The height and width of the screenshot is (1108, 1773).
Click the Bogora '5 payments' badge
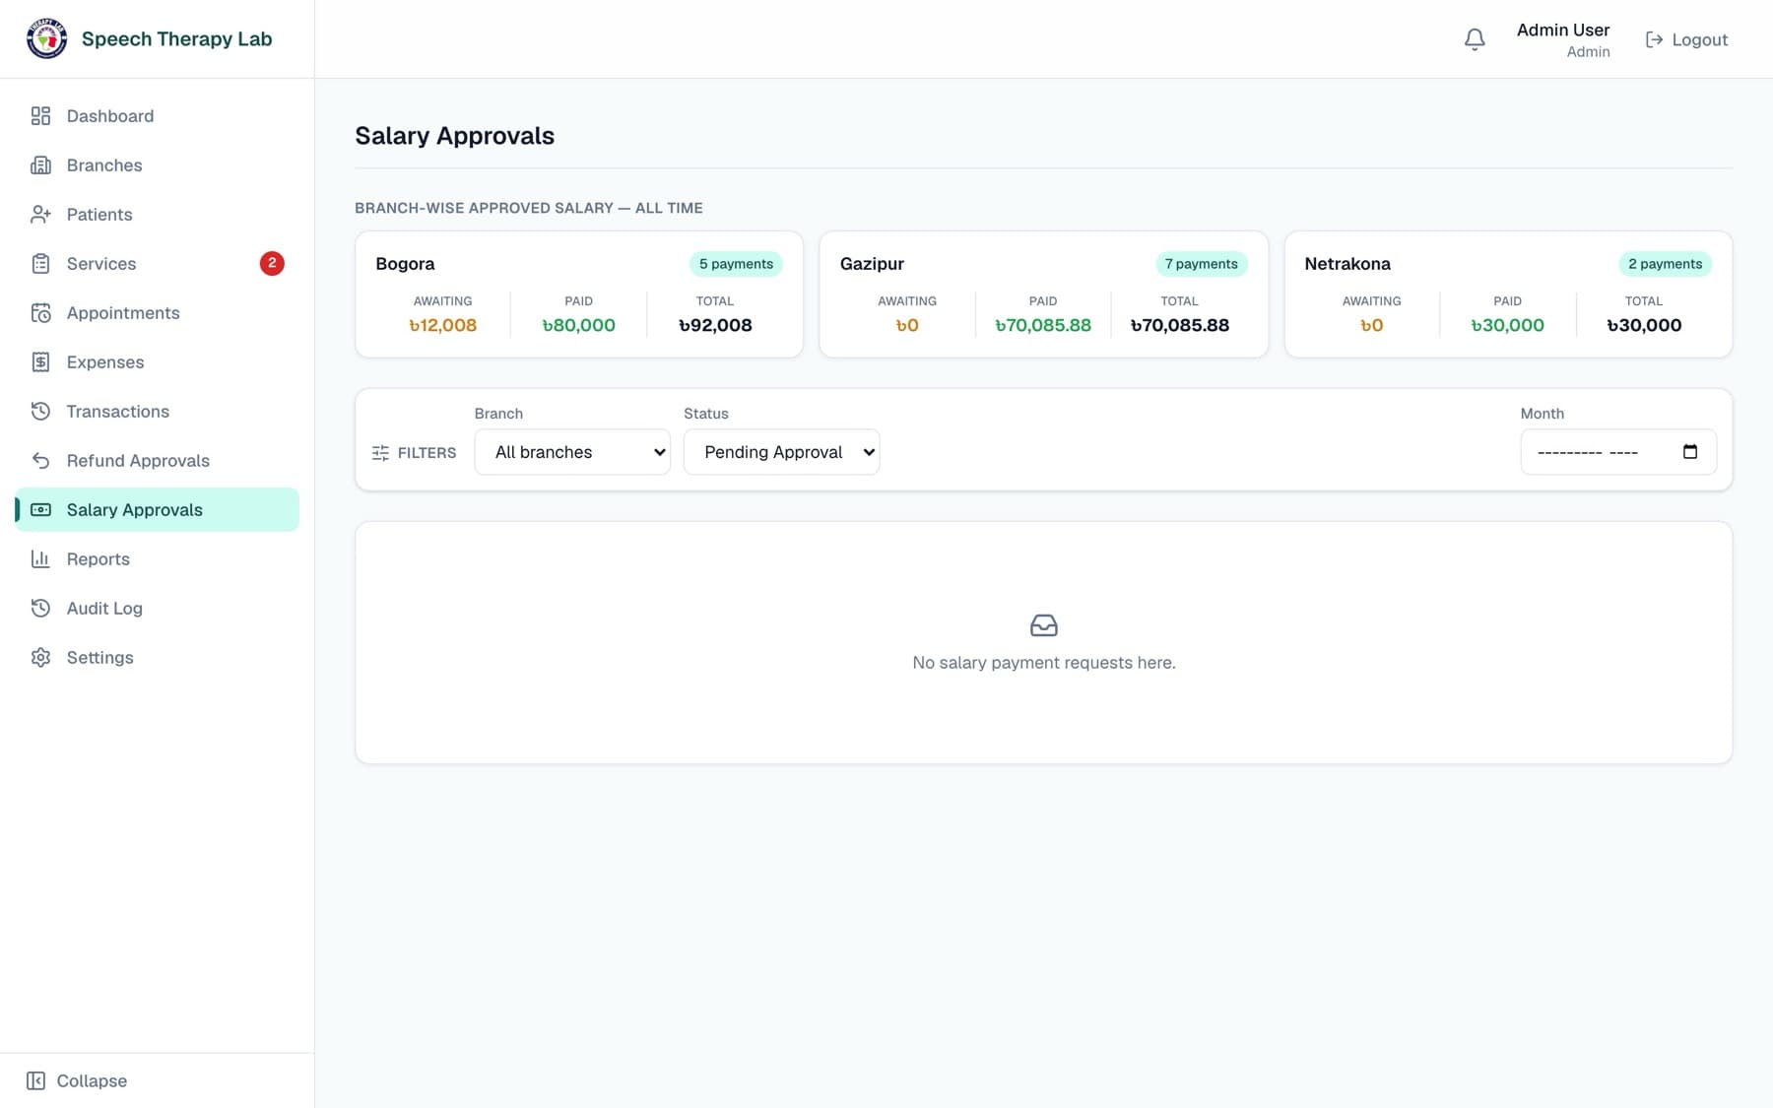tap(736, 264)
